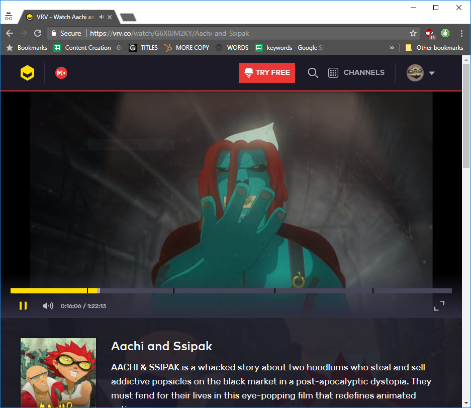This screenshot has width=471, height=408.
Task: Open the Mondo channel red icon
Action: tap(61, 73)
